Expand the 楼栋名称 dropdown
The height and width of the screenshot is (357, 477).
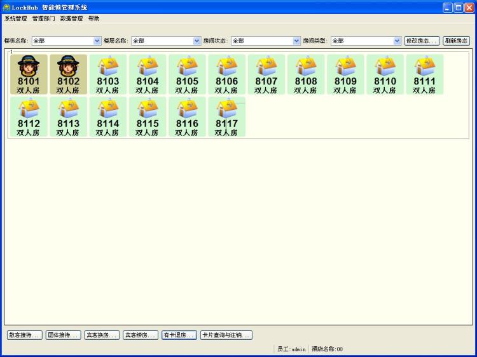(x=97, y=41)
